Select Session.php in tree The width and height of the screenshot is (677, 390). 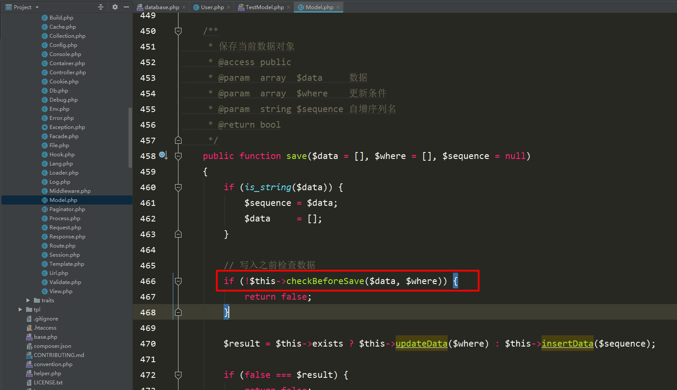tap(65, 255)
